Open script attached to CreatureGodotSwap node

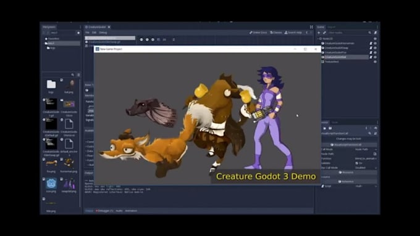pyautogui.click(x=371, y=48)
